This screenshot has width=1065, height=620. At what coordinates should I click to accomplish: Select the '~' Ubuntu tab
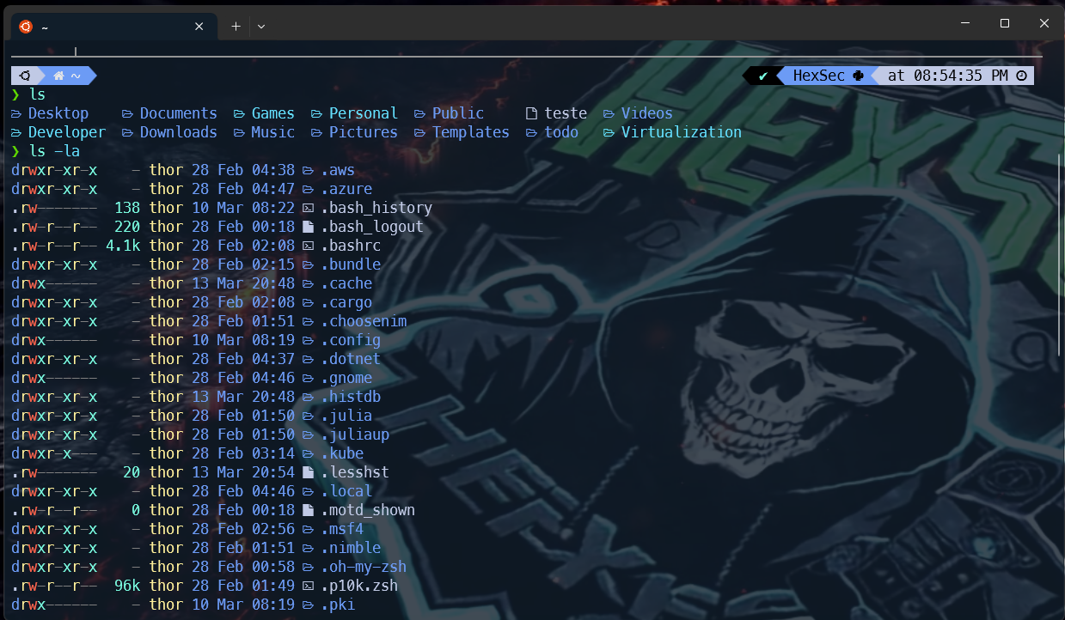(x=113, y=27)
